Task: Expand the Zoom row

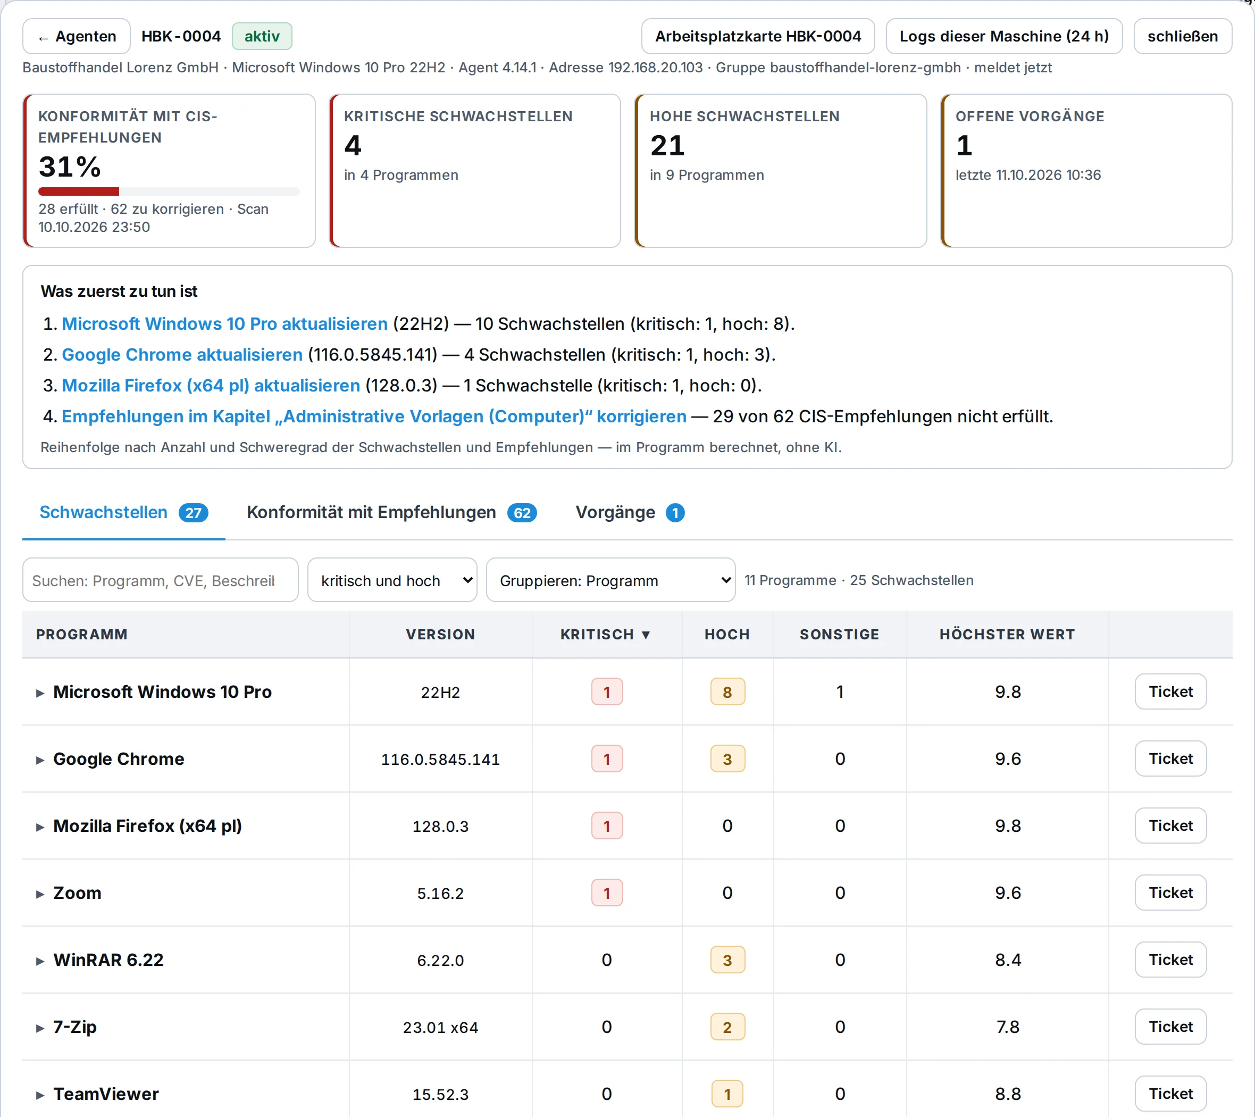Action: [40, 894]
